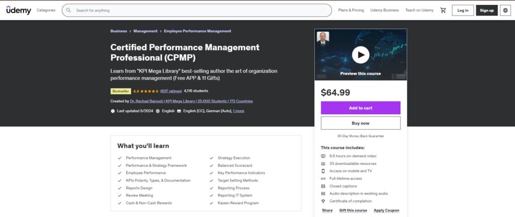Open the Udemy logo homepage
The width and height of the screenshot is (515, 217).
19,10
